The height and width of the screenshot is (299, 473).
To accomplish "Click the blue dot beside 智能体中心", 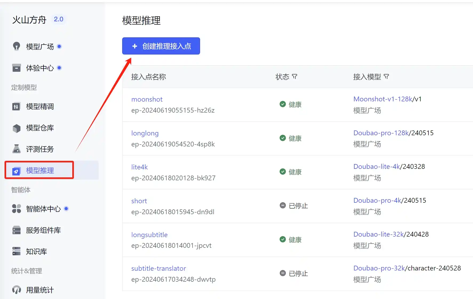I will click(66, 209).
